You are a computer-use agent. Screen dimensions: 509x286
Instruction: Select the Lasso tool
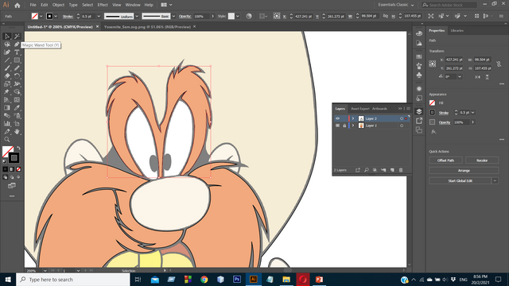pos(7,44)
